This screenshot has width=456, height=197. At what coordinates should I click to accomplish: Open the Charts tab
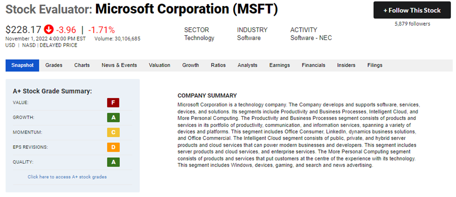[82, 65]
